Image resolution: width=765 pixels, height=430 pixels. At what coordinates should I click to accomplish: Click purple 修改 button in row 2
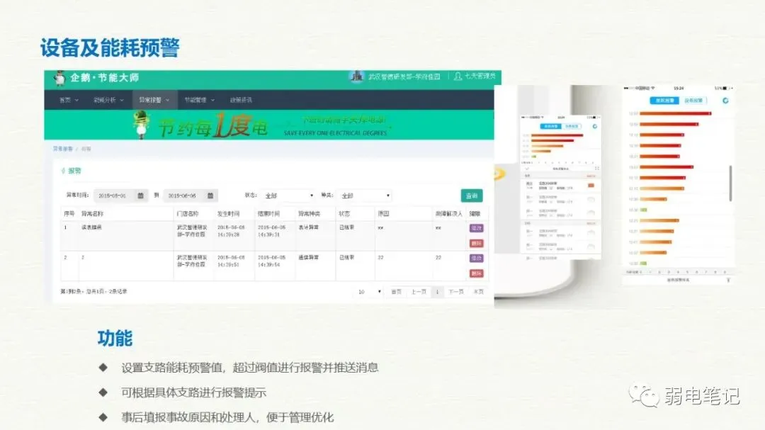[x=476, y=258]
